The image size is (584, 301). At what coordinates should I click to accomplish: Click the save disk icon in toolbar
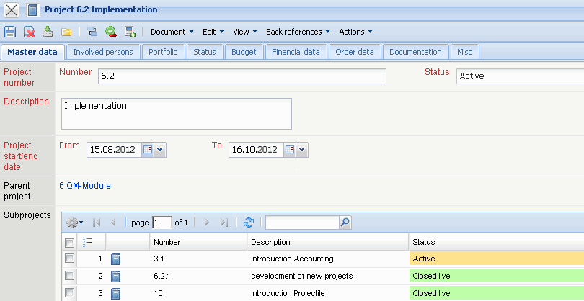[10, 32]
